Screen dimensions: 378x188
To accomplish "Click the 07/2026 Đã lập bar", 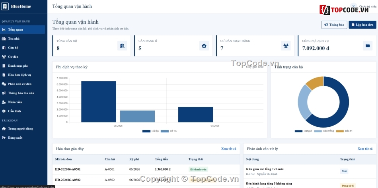I will click(195, 114).
